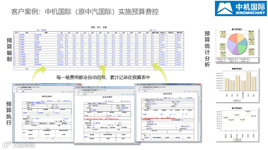The image size is (268, 150).
Task: Select the first tab in 业务报销单 window
Action: tap(78, 94)
